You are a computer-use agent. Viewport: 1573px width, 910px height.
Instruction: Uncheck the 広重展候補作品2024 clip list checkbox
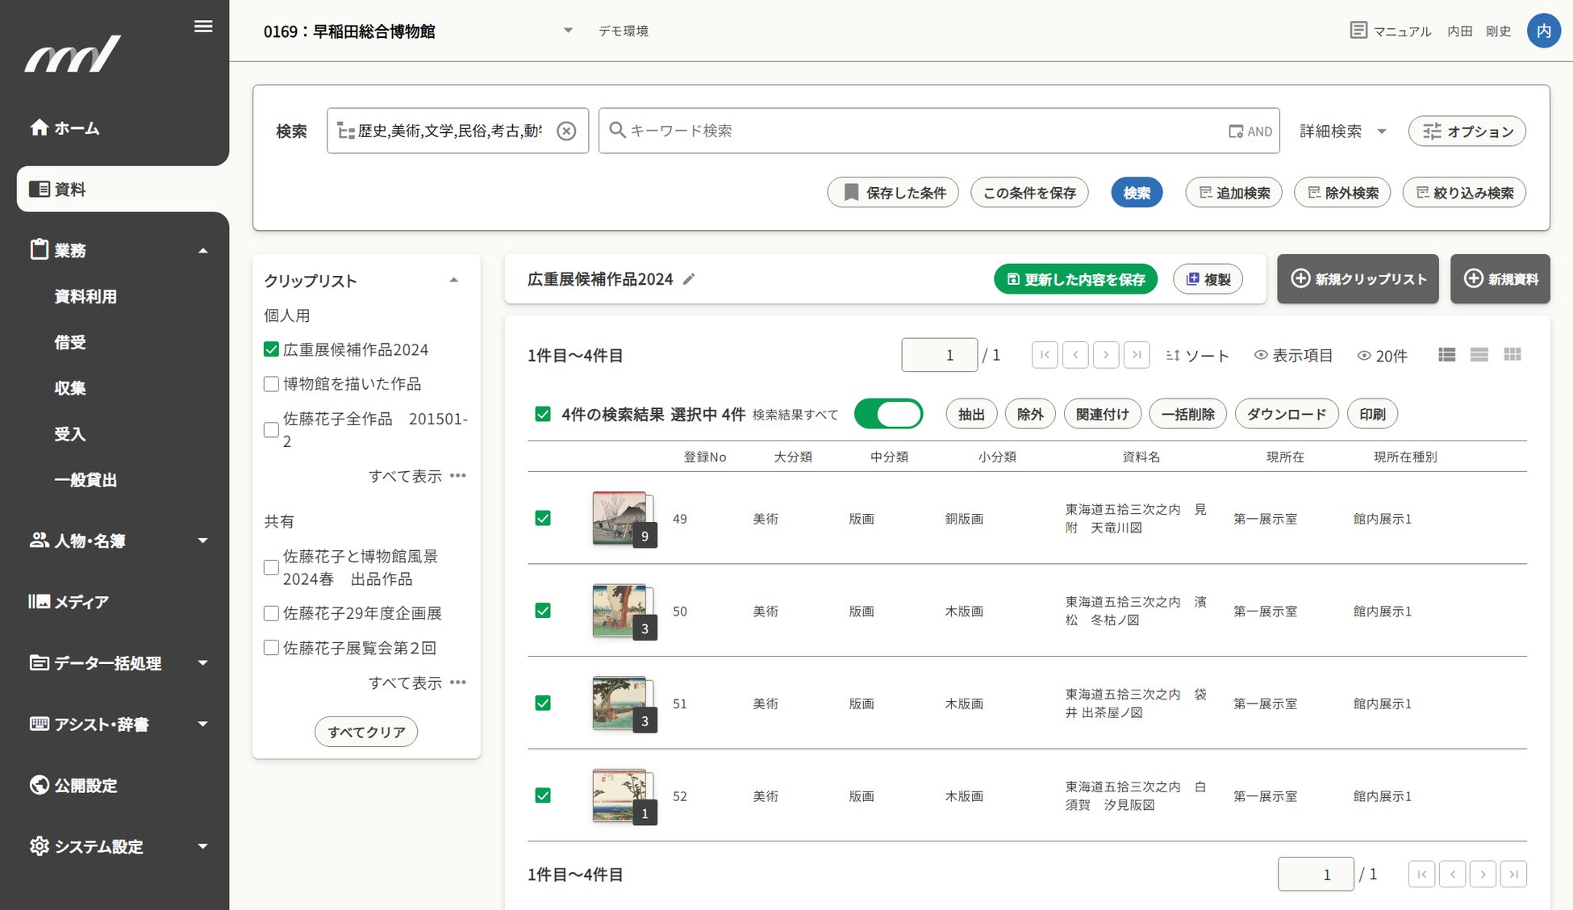click(271, 349)
